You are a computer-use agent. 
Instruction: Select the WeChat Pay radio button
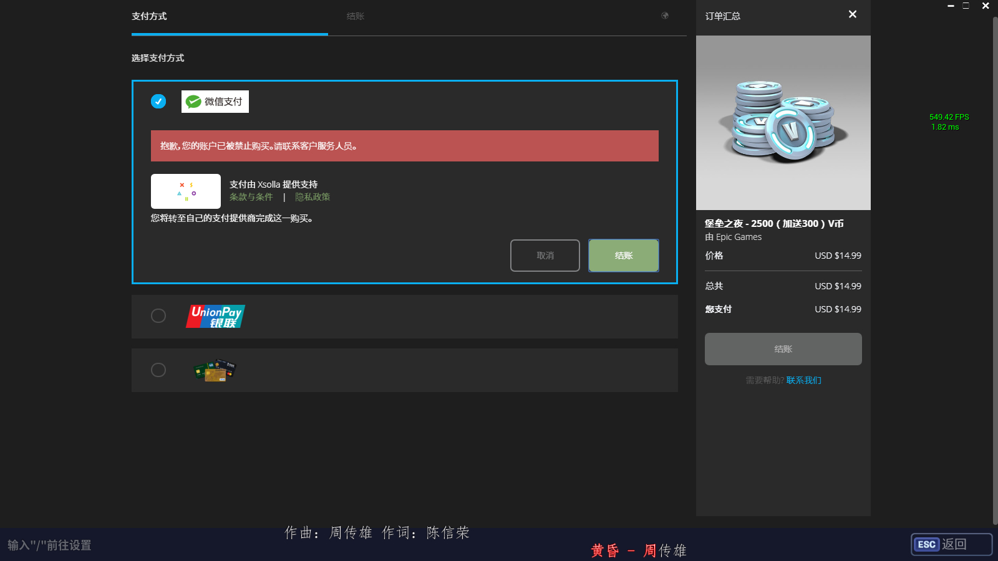coord(158,101)
